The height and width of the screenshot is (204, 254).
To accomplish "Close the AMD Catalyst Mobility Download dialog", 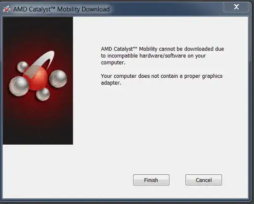I will point(236,7).
